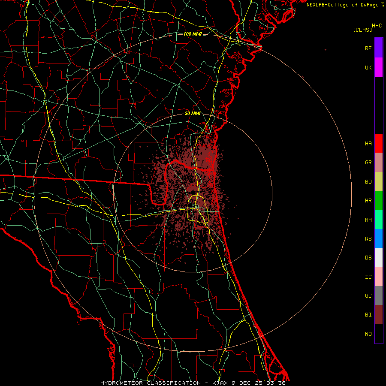Click the RA legend label
Viewport: 386px width, 386px height.
click(368, 220)
